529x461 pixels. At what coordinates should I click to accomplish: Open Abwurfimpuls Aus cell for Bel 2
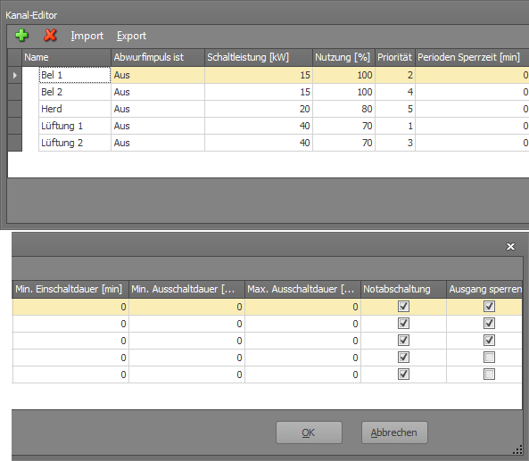point(158,92)
